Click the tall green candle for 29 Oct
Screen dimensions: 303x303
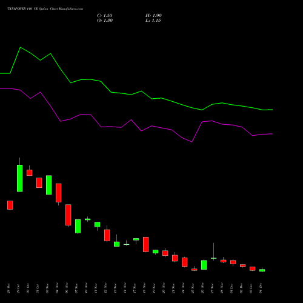[20, 178]
